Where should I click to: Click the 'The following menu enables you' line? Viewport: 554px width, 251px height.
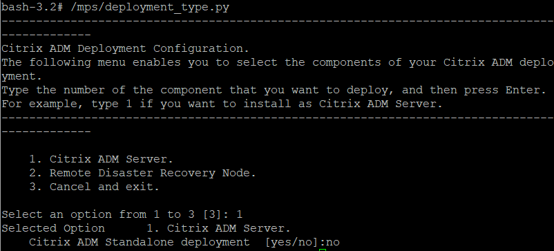click(278, 62)
